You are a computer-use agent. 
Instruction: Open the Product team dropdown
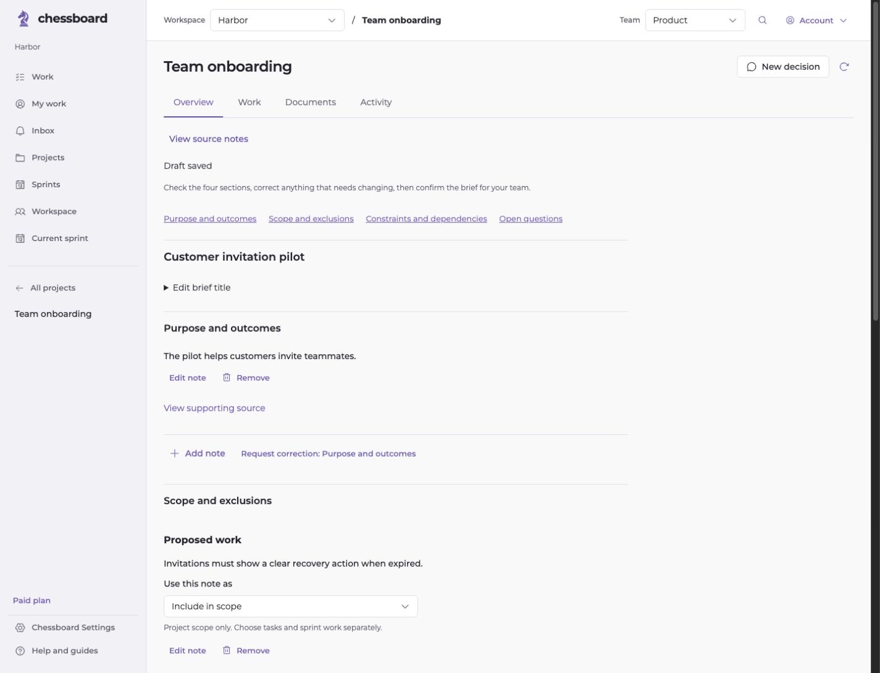point(695,20)
